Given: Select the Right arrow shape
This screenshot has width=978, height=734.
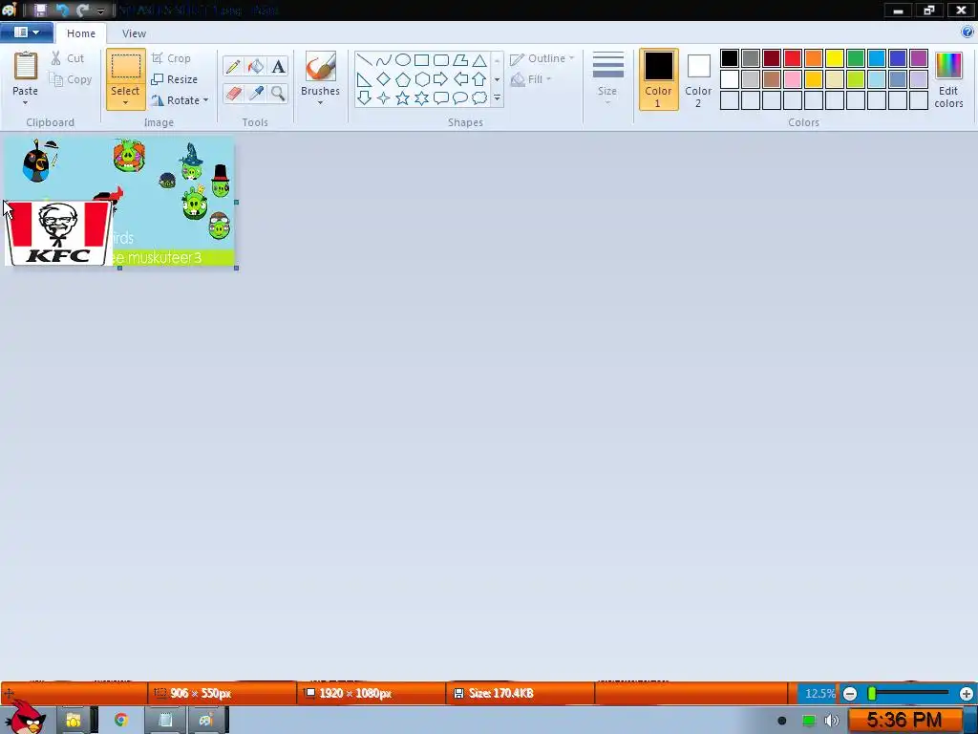Looking at the screenshot, I should pyautogui.click(x=441, y=79).
